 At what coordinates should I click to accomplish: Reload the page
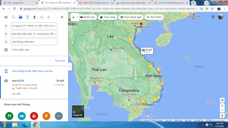coord(14,9)
